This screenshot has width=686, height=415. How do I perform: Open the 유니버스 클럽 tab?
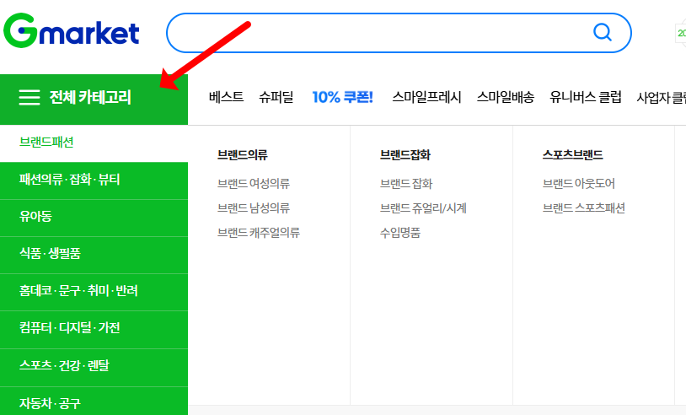tap(586, 97)
